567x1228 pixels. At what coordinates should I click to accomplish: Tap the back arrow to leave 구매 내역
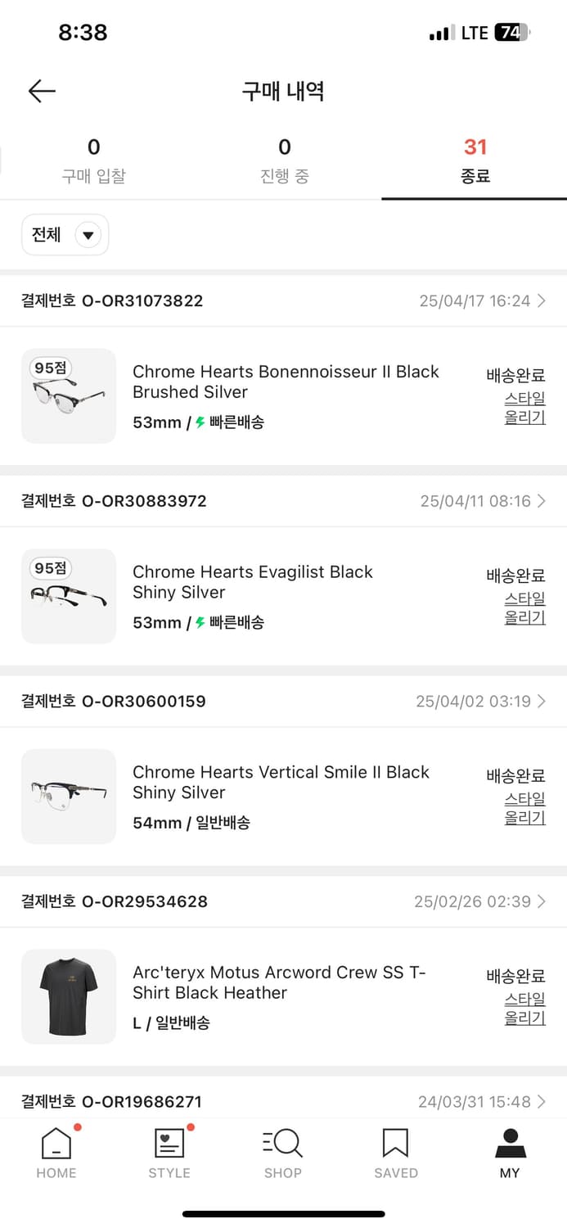(x=41, y=91)
